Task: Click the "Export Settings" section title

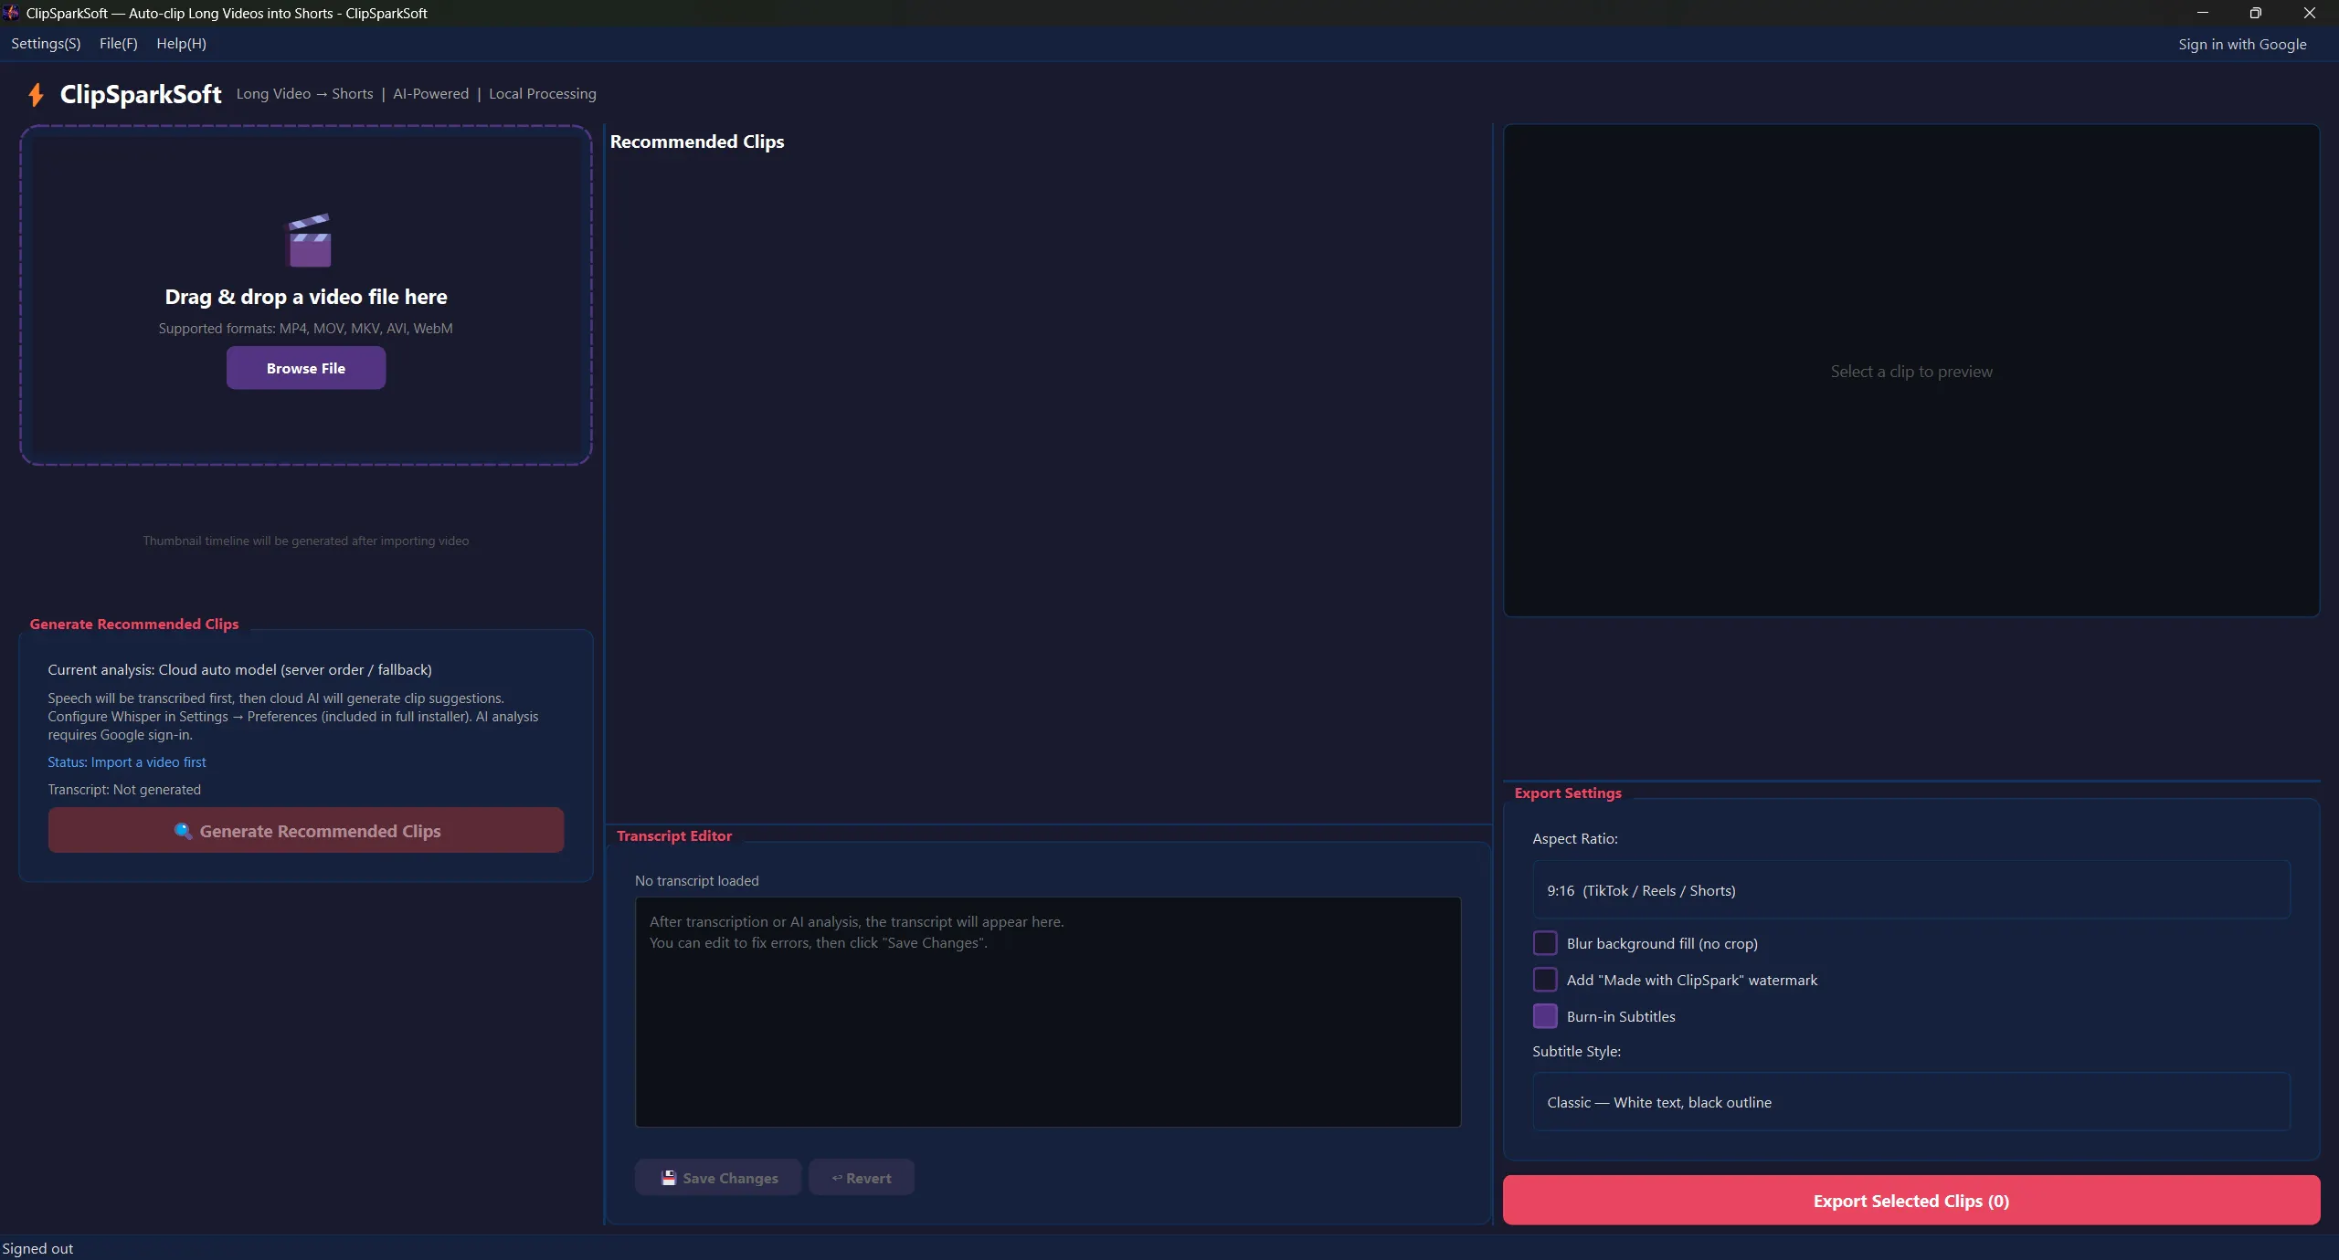Action: point(1568,793)
